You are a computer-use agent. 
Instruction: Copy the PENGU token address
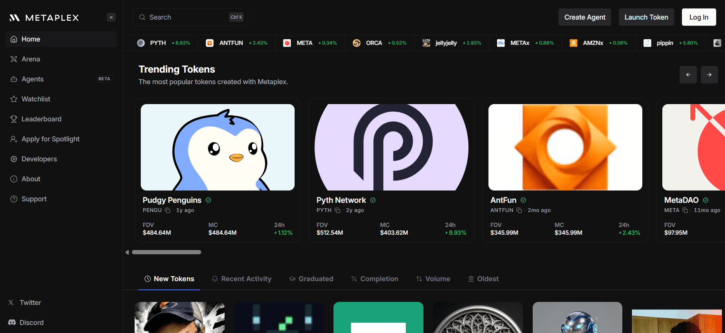[x=167, y=210]
